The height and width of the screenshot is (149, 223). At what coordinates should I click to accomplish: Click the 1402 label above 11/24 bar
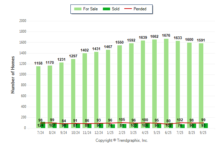click(x=86, y=49)
